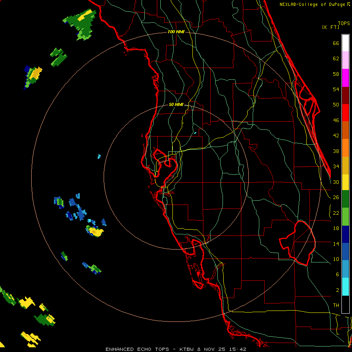Image resolution: width=352 pixels, height=352 pixels.
Task: Click the black TH threshold swatch
Action: (x=345, y=304)
